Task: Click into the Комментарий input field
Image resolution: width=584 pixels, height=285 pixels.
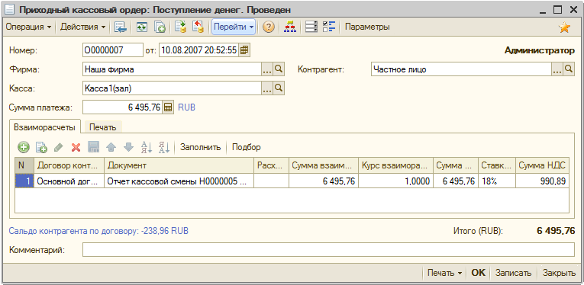Action: [328, 250]
